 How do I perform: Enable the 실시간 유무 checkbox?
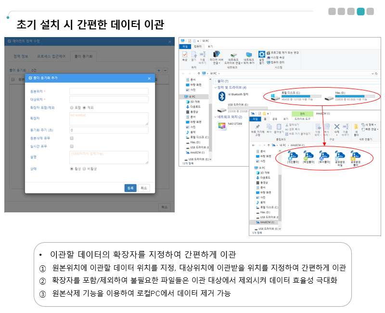tap(72, 145)
